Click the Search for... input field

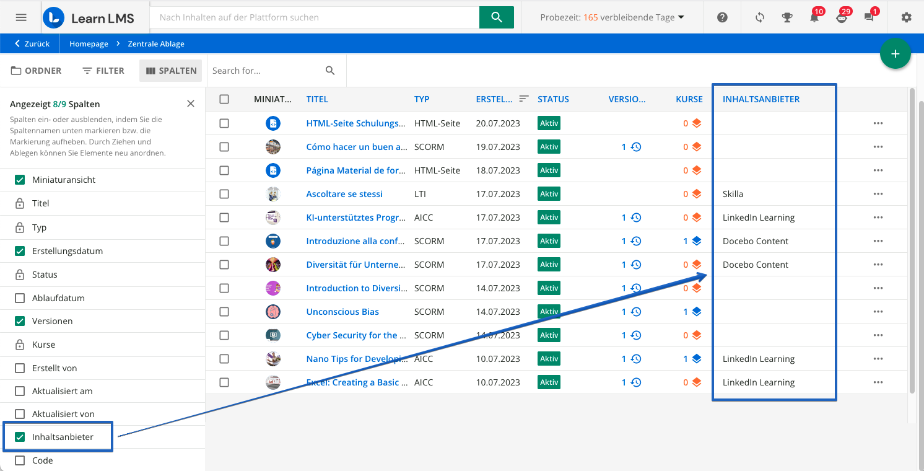click(x=265, y=71)
